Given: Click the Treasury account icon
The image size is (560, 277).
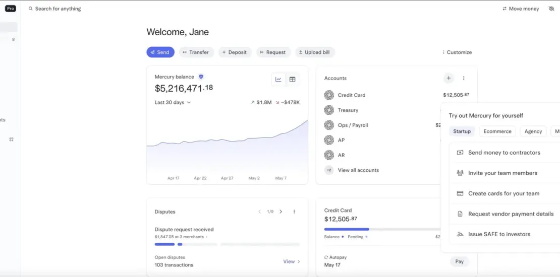Looking at the screenshot, I should tap(329, 110).
